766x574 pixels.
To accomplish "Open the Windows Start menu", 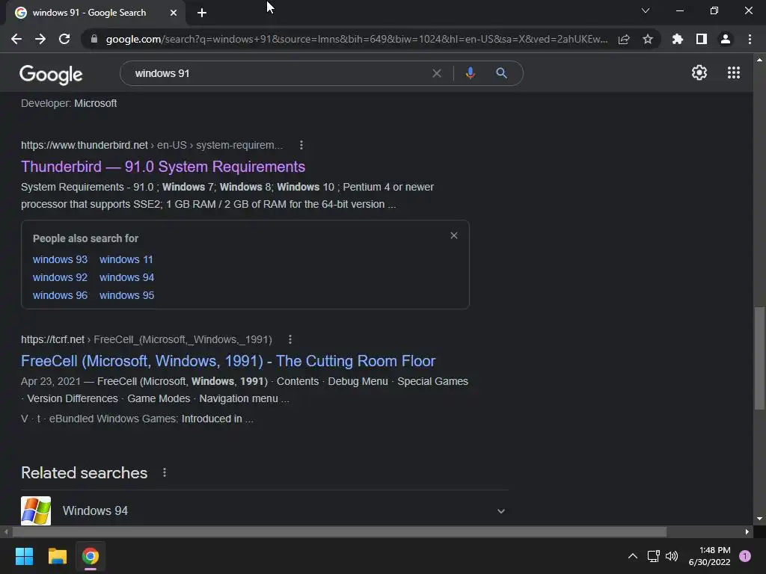I will [x=24, y=556].
